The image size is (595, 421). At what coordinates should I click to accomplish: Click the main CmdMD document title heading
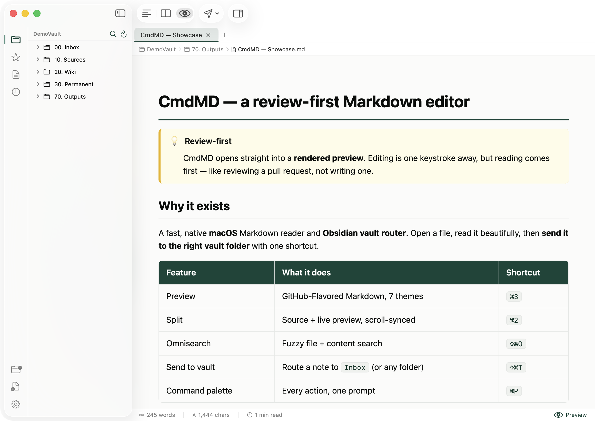point(314,102)
